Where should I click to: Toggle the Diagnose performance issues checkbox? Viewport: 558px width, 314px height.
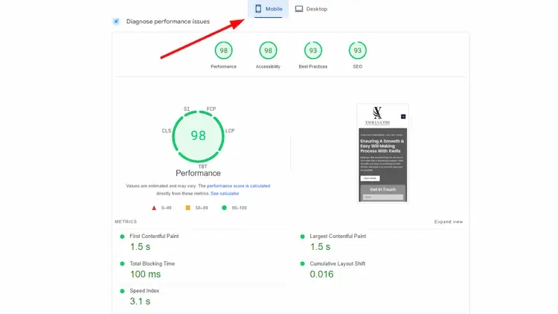116,22
